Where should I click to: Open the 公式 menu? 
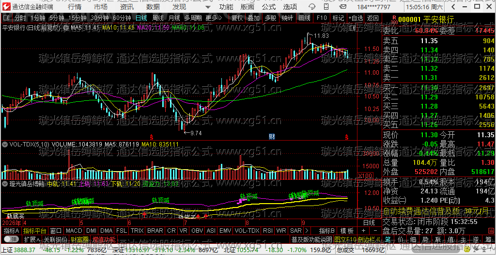click(269, 7)
